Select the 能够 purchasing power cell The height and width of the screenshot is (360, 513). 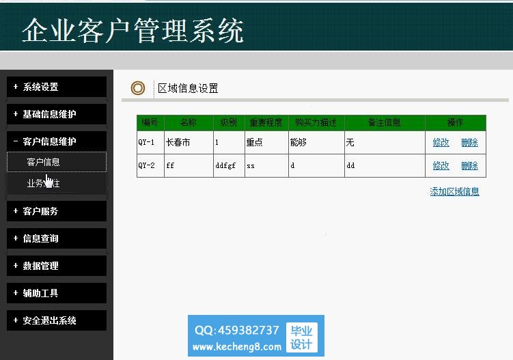[316, 142]
